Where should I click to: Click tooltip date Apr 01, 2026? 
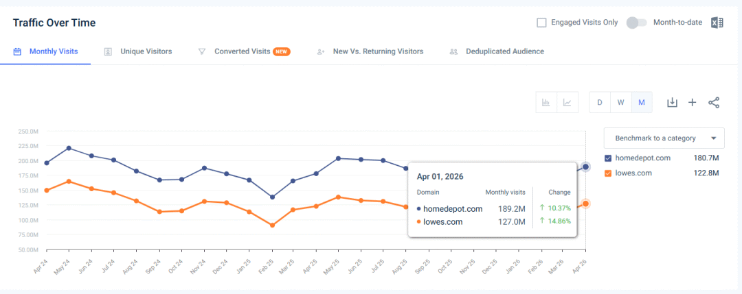tap(440, 177)
